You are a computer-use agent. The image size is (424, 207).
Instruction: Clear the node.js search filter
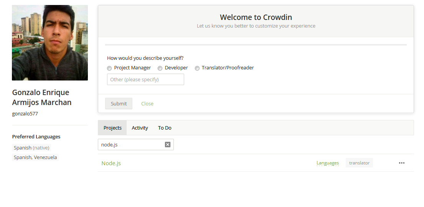pos(168,145)
